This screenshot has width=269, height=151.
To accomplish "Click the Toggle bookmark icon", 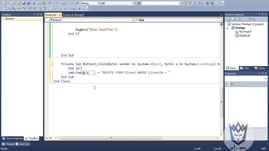I will click(x=51, y=8).
